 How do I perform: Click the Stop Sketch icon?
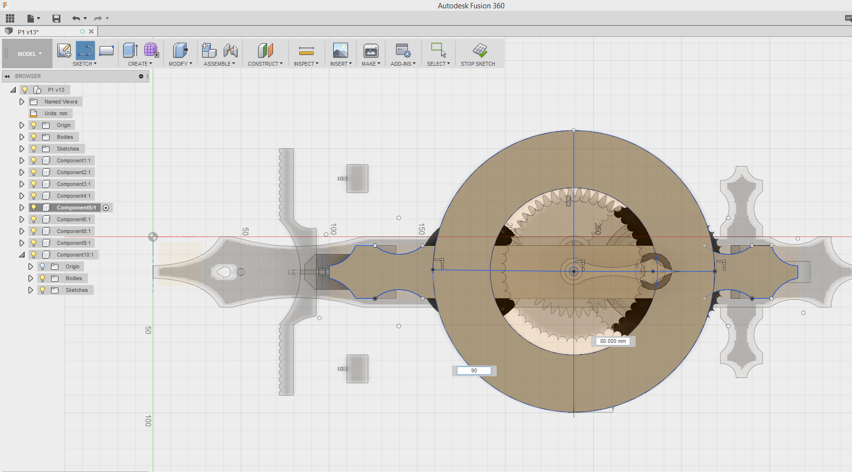(480, 50)
